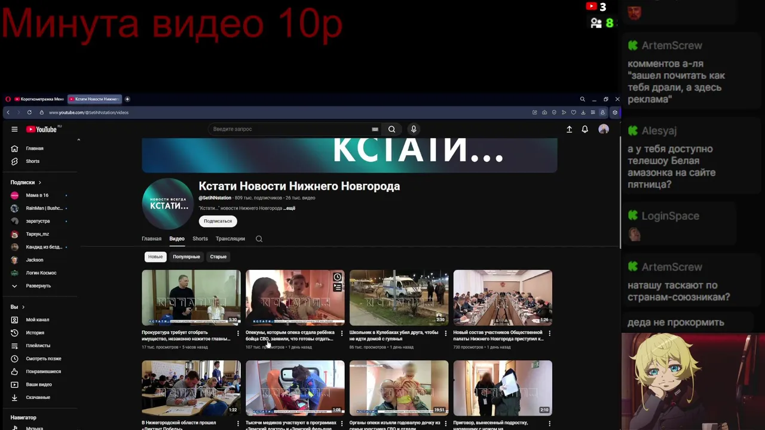Open the channel profile avatar image
Viewport: 765px width, 430px height.
coord(167,204)
